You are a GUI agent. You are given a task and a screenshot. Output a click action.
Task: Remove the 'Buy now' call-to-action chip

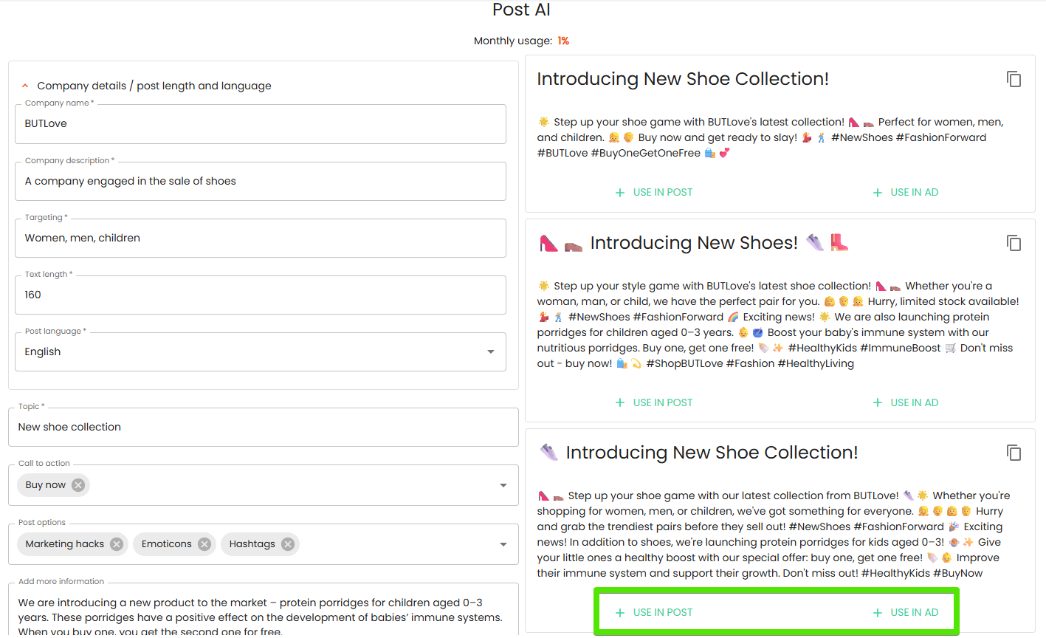coord(78,485)
